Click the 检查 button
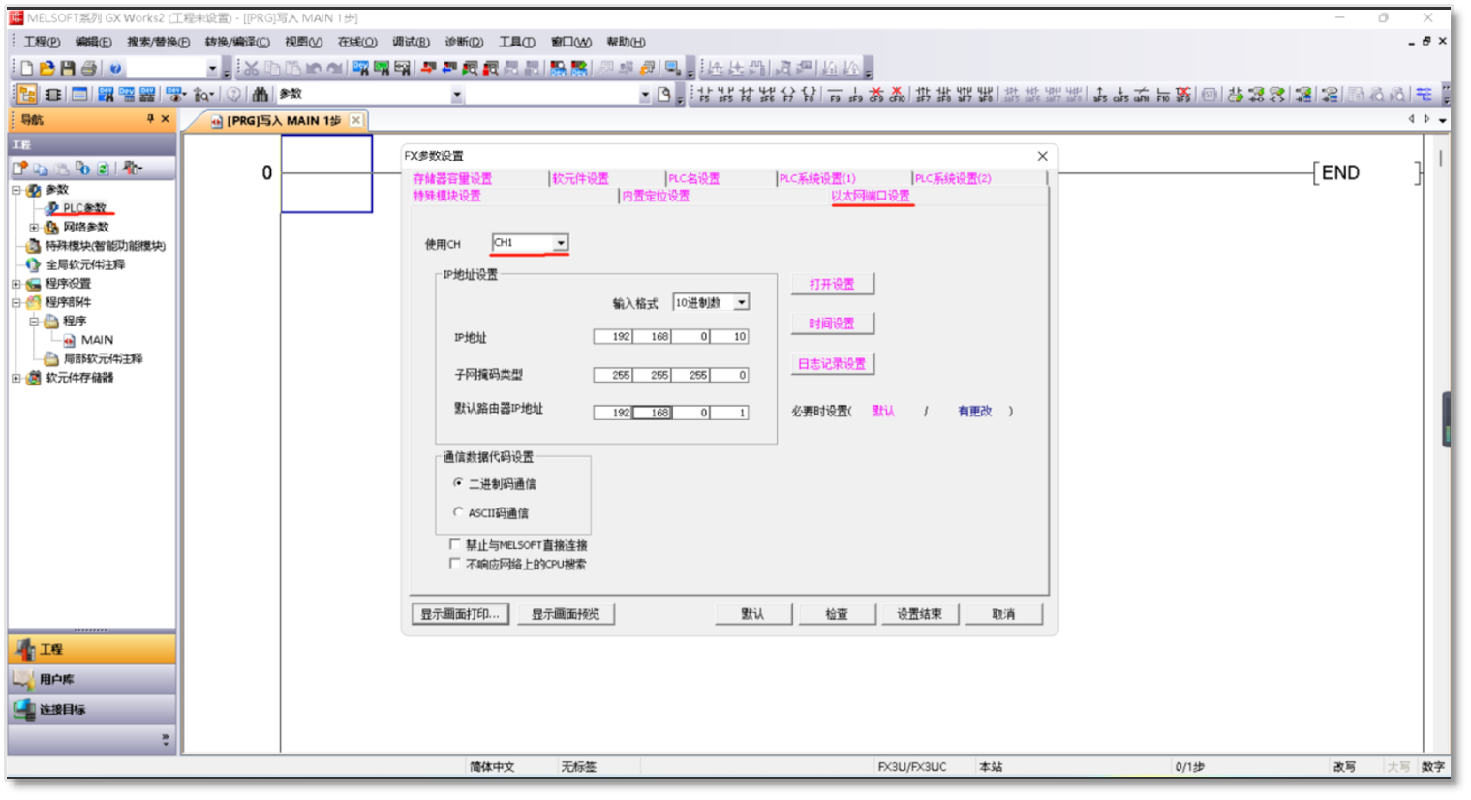 click(x=837, y=614)
